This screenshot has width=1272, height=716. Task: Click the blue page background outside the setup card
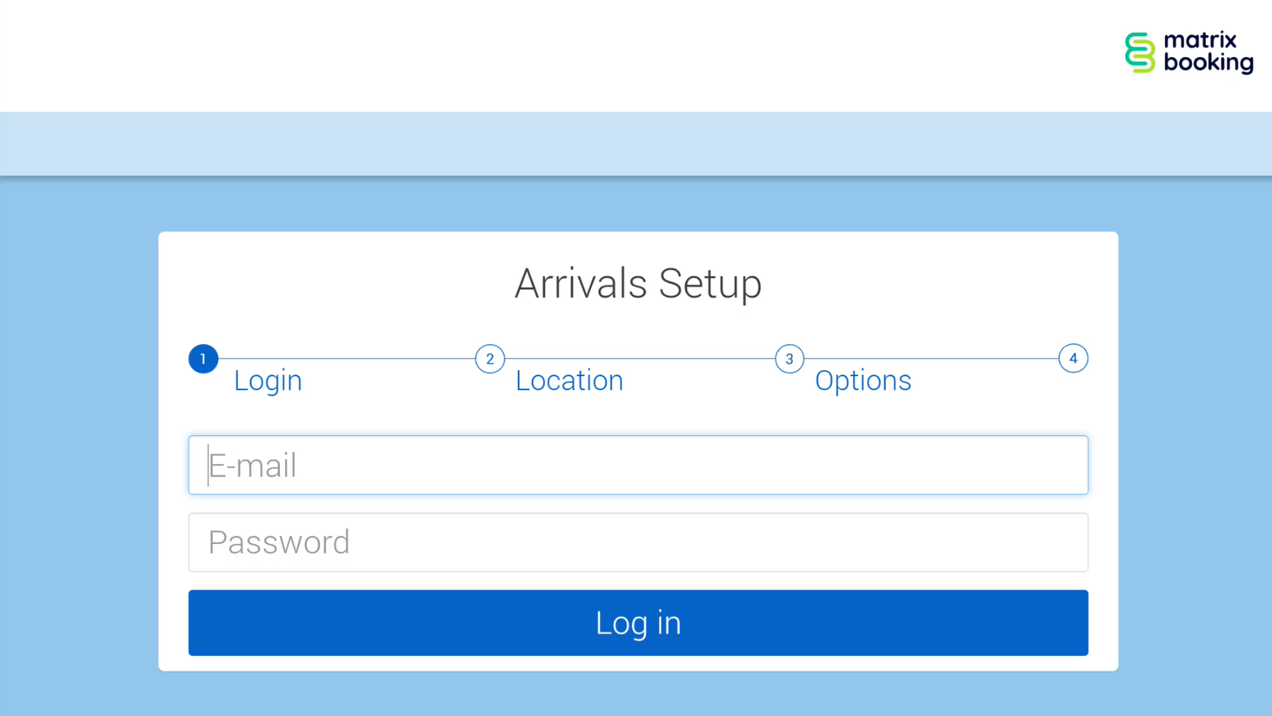(x=78, y=449)
